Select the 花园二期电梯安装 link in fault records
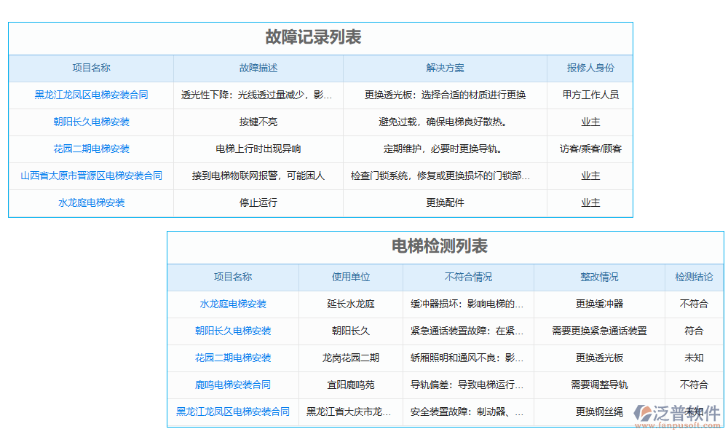The height and width of the screenshot is (437, 728). 90,149
